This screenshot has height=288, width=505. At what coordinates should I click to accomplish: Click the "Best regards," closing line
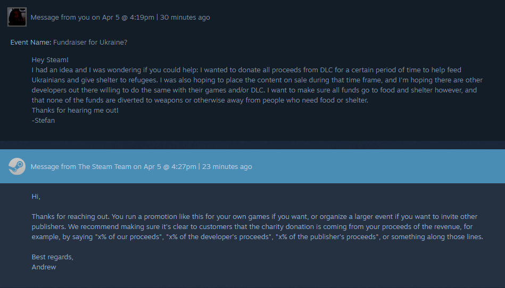pyautogui.click(x=53, y=257)
